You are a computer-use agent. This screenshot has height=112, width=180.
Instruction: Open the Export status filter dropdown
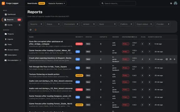tap(144, 24)
